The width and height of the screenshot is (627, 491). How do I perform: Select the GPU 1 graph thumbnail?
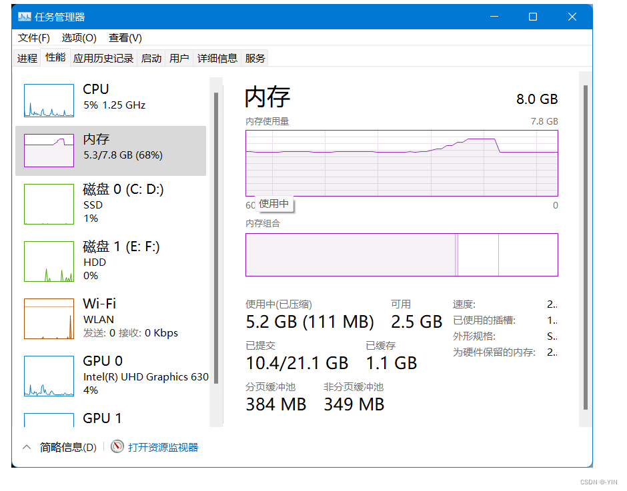pyautogui.click(x=49, y=420)
